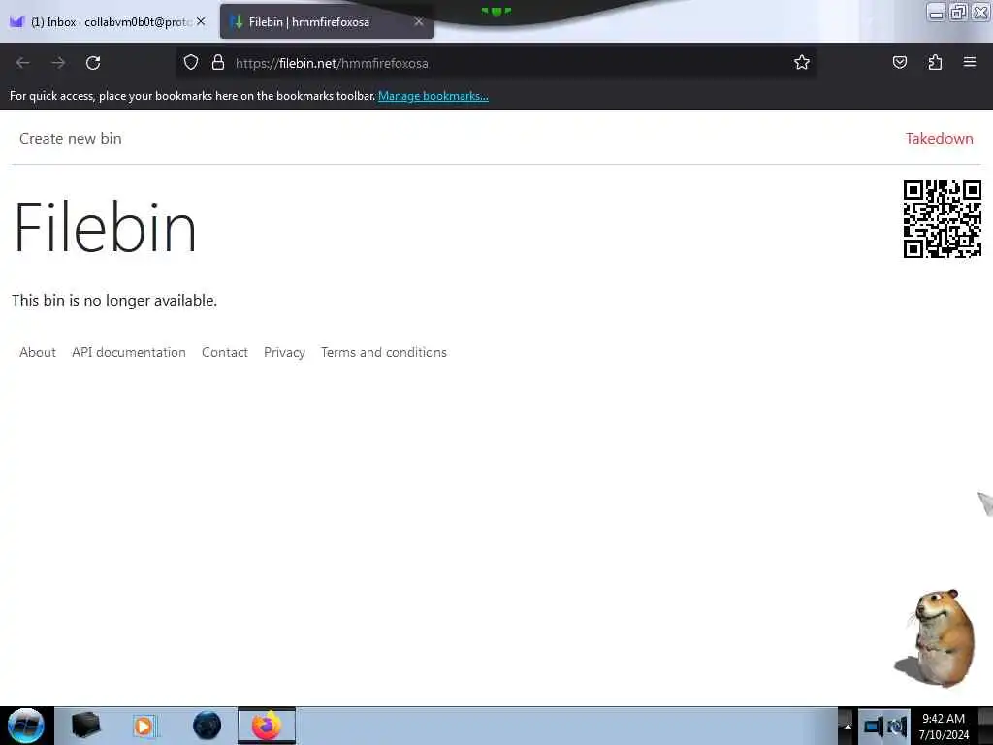The width and height of the screenshot is (993, 745).
Task: Open the Contact footer link
Action: click(225, 352)
